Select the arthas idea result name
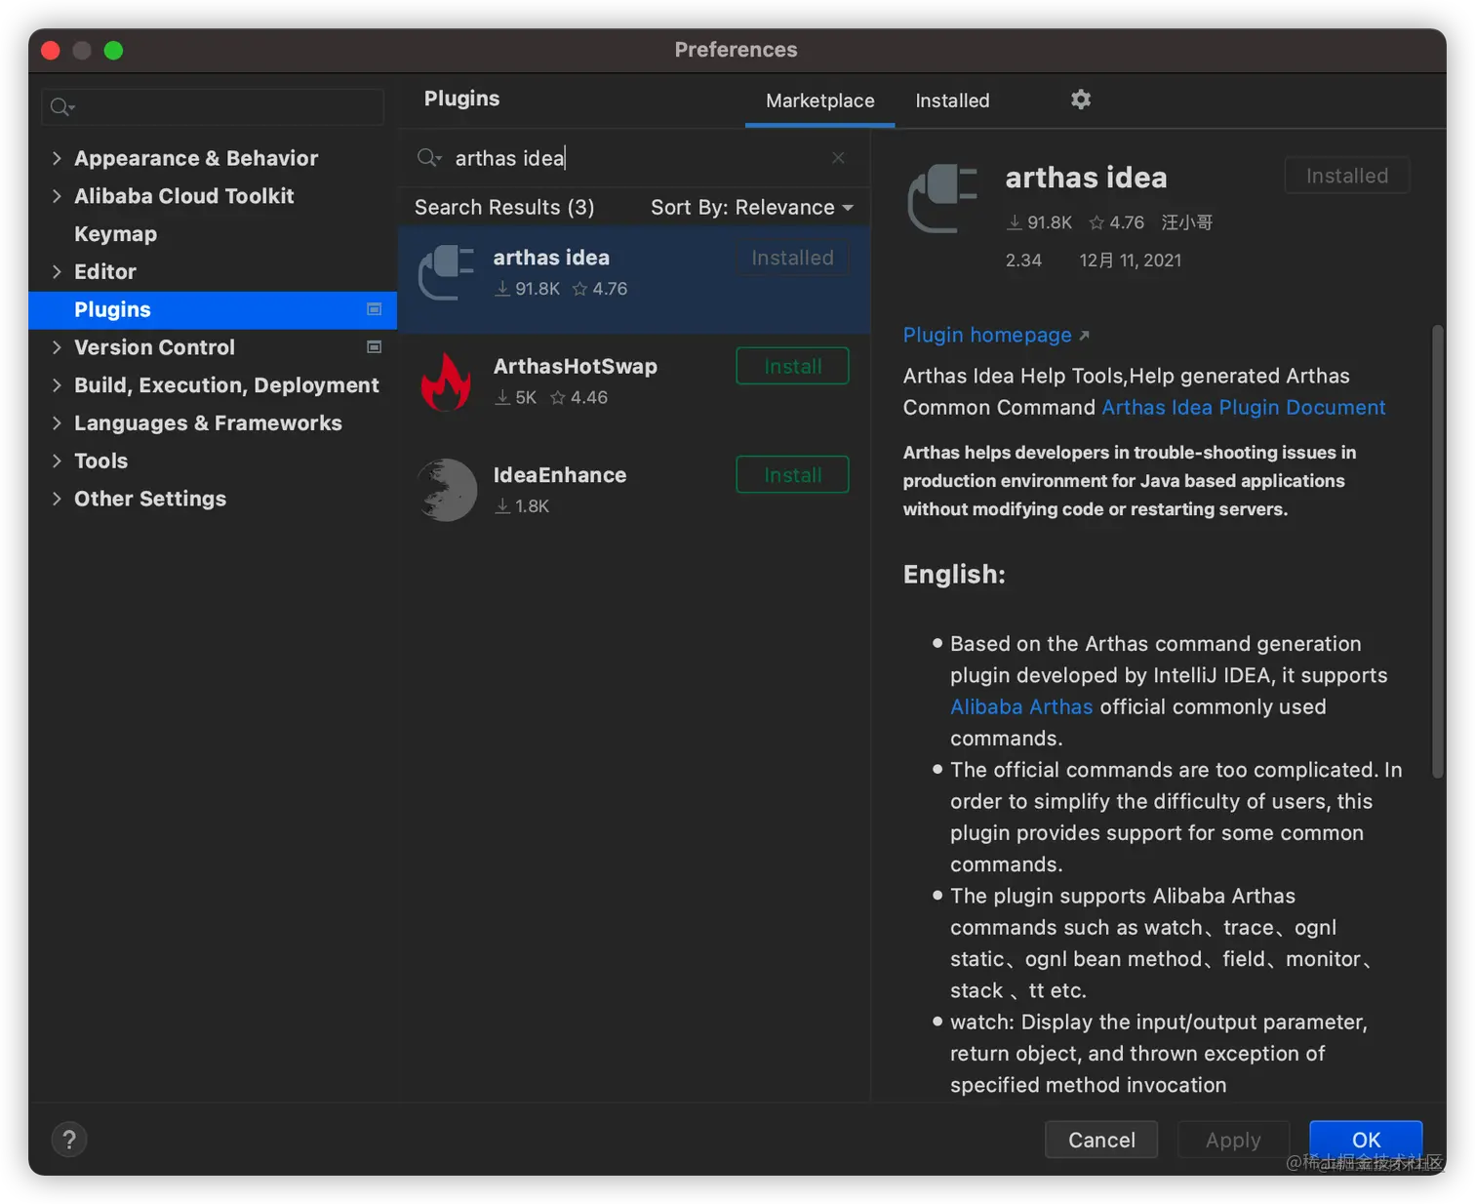This screenshot has width=1475, height=1204. (x=551, y=258)
